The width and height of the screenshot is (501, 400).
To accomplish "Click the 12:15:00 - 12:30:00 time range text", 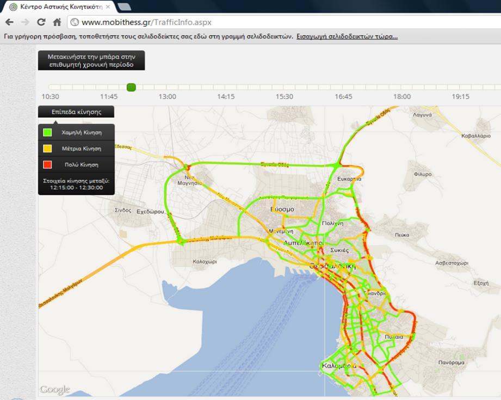I will coord(76,188).
